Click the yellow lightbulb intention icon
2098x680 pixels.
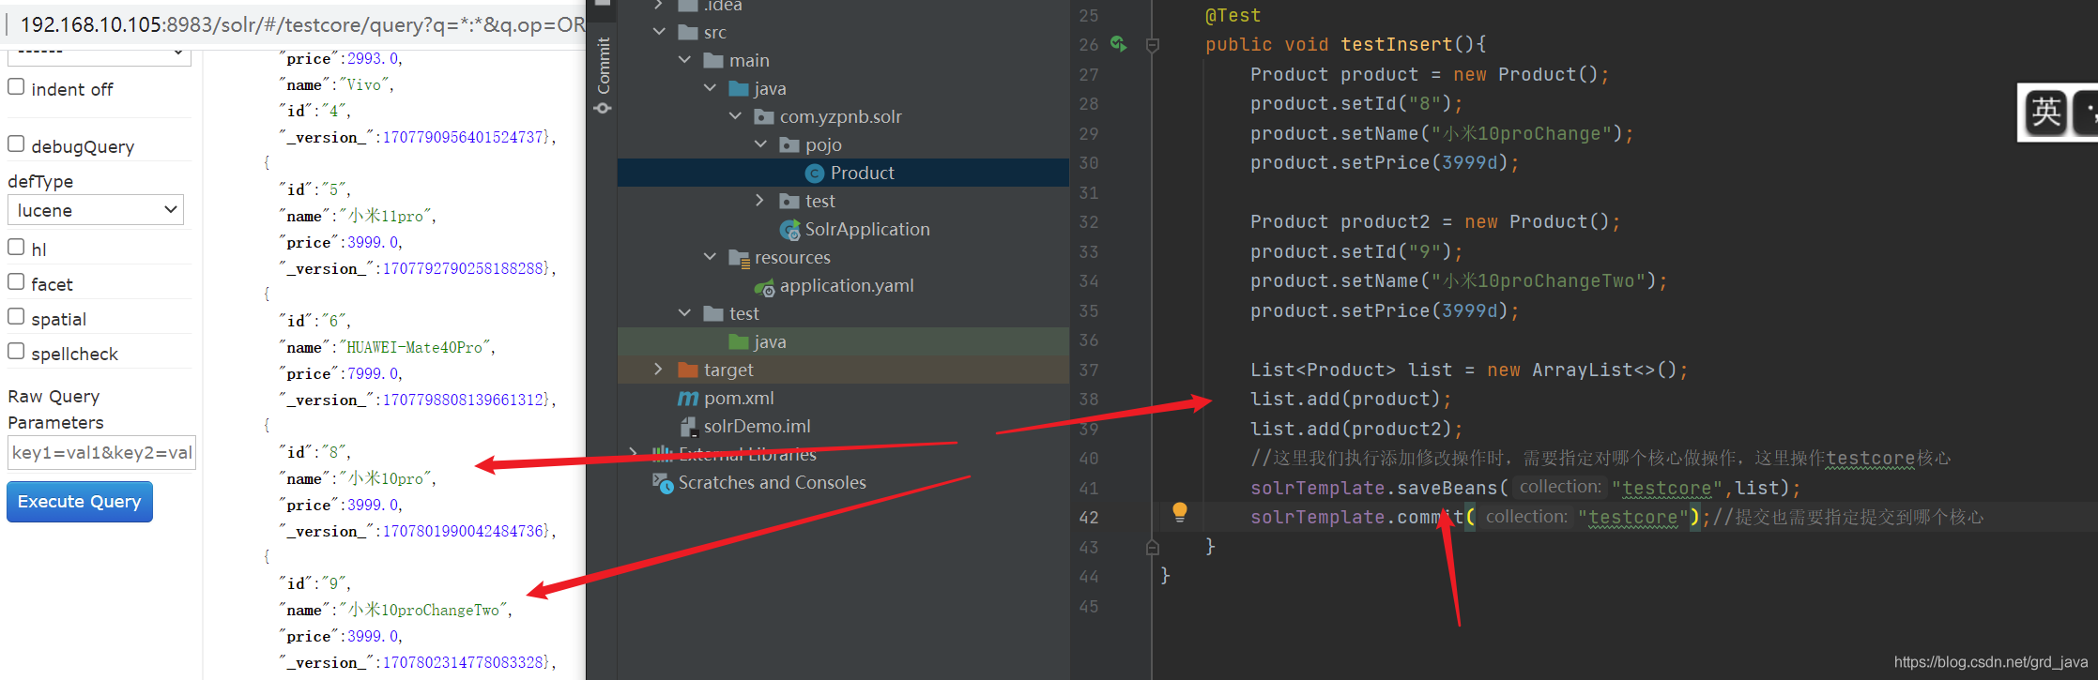tap(1180, 511)
